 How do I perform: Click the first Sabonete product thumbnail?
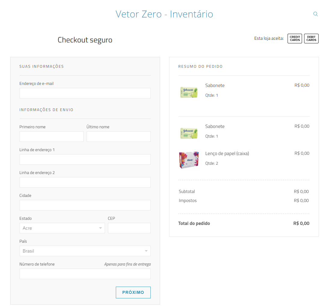[x=189, y=92]
